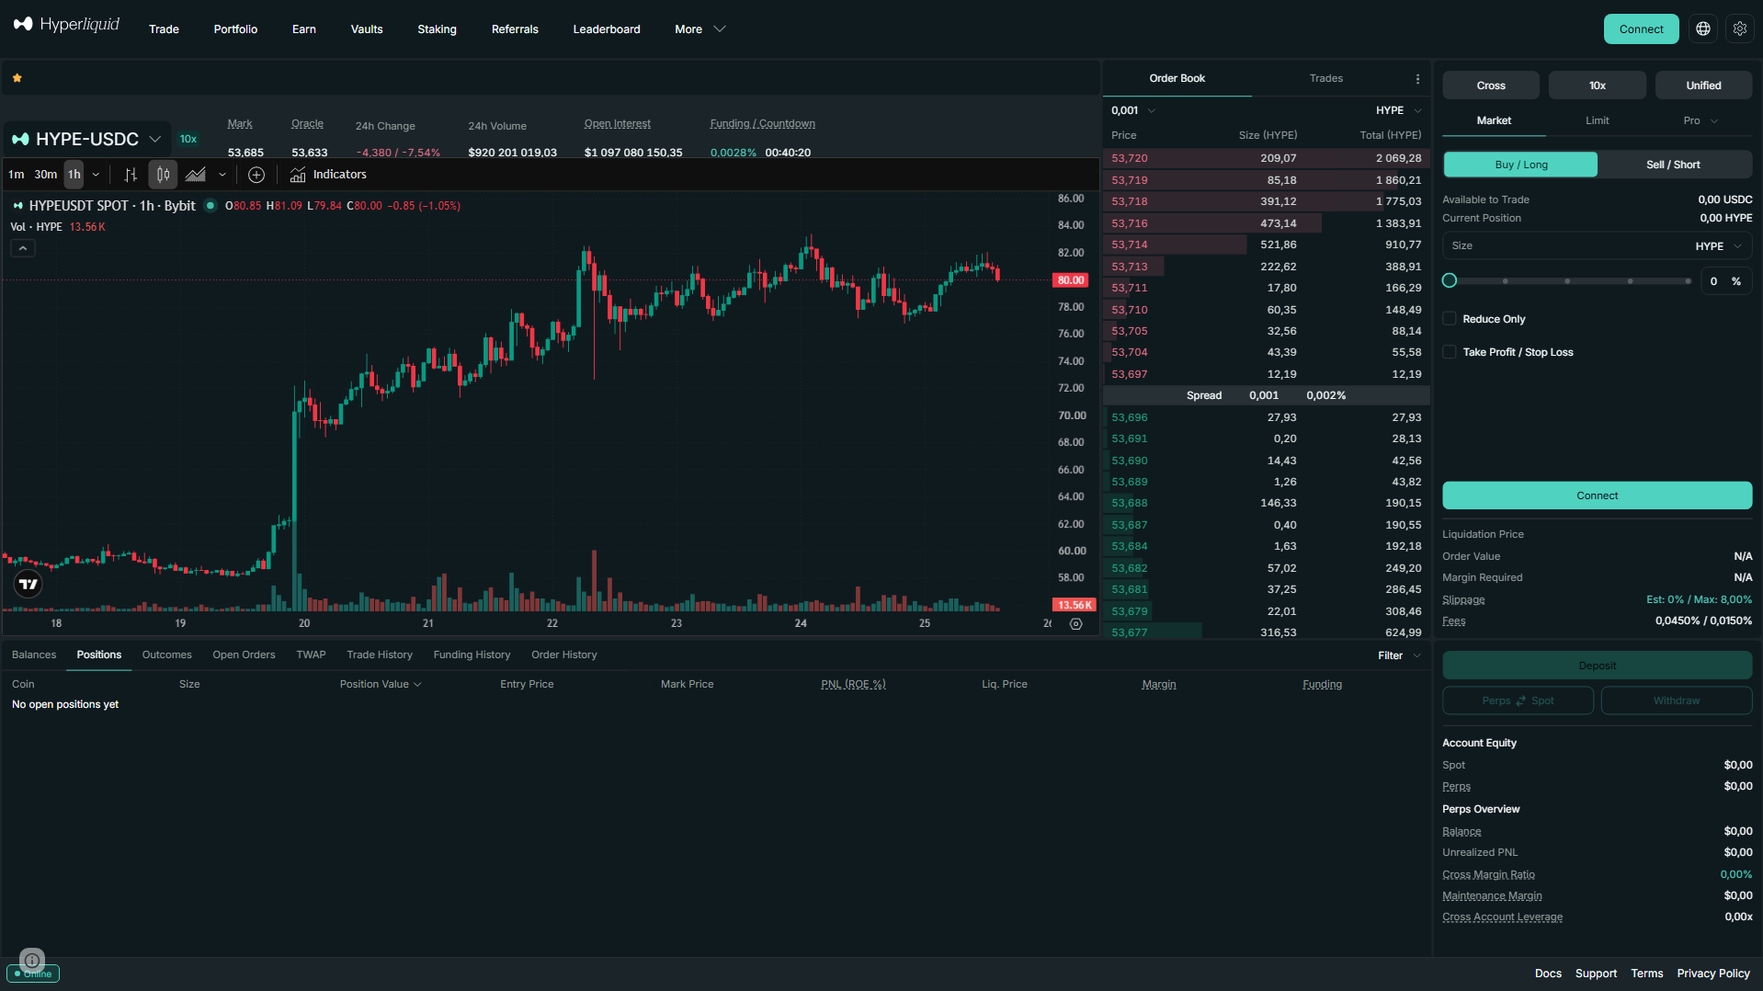Click the Withdraw button
Screen dimensions: 1763x991
[x=1676, y=701]
